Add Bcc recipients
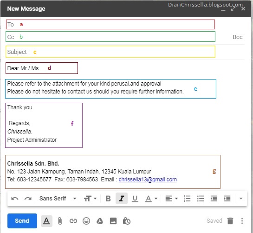This screenshot has height=233, width=253. [x=238, y=37]
